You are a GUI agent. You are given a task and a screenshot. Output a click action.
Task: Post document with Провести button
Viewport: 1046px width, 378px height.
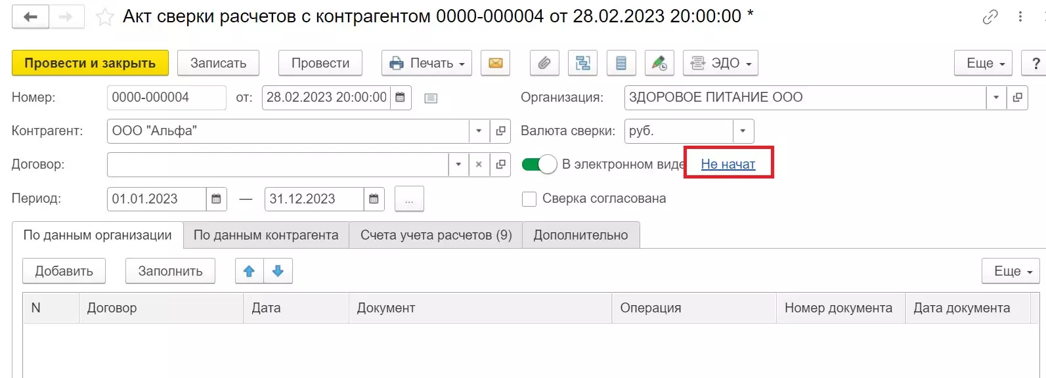pyautogui.click(x=320, y=63)
